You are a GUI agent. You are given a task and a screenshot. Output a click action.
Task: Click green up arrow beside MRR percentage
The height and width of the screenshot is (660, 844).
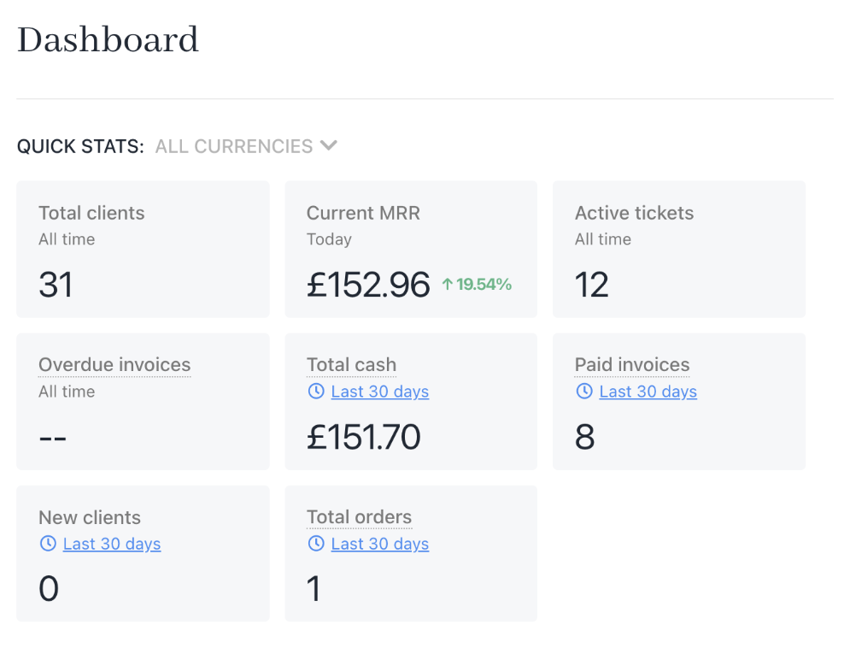[x=447, y=285]
